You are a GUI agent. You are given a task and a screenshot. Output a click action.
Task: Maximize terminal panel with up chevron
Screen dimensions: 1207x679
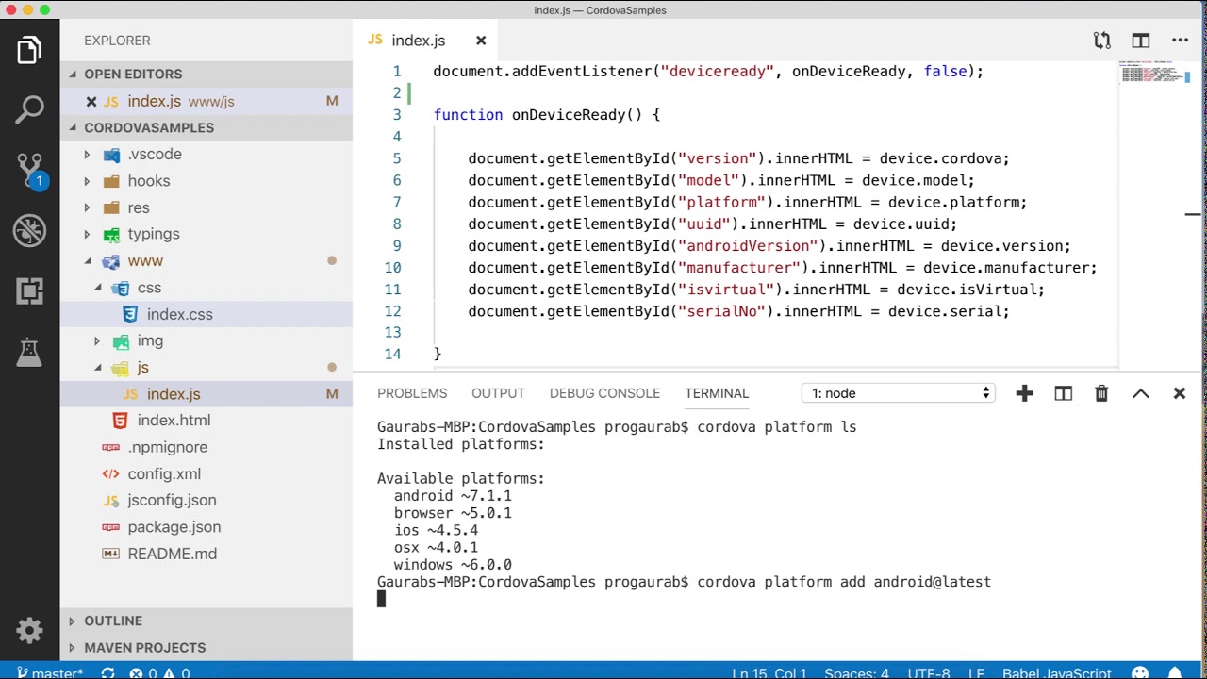(x=1141, y=393)
